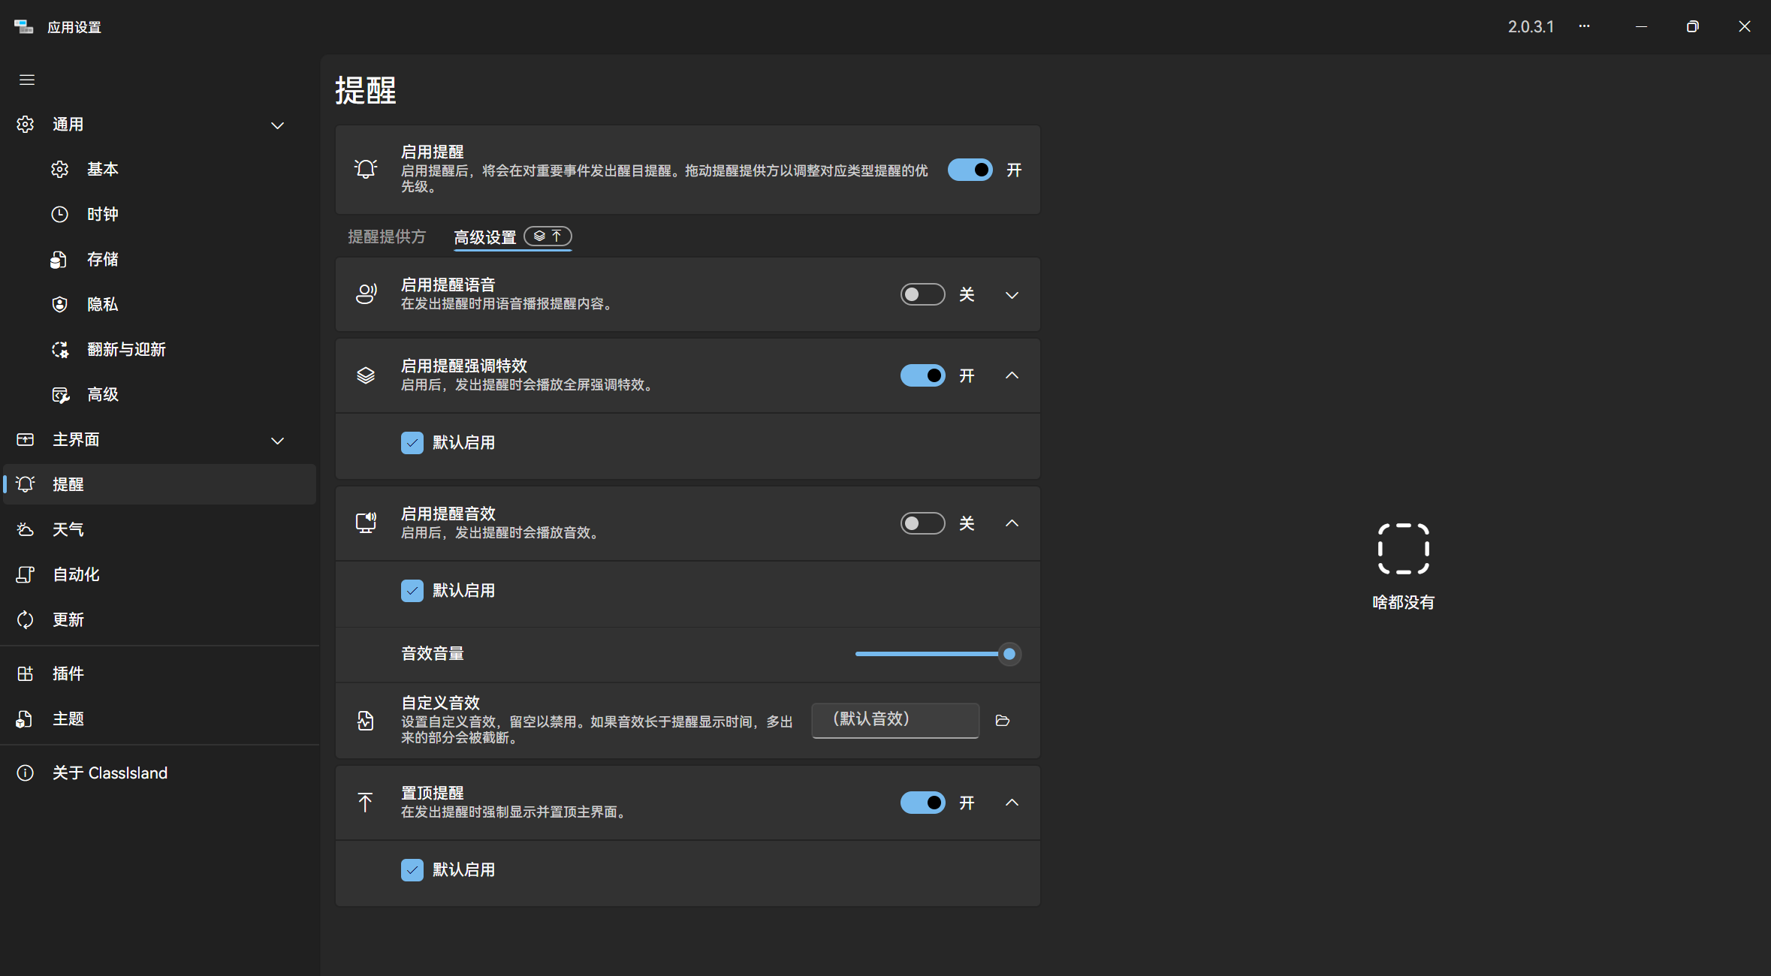This screenshot has height=976, width=1771.
Task: Click the 音效音量 volume slider
Action: (931, 654)
